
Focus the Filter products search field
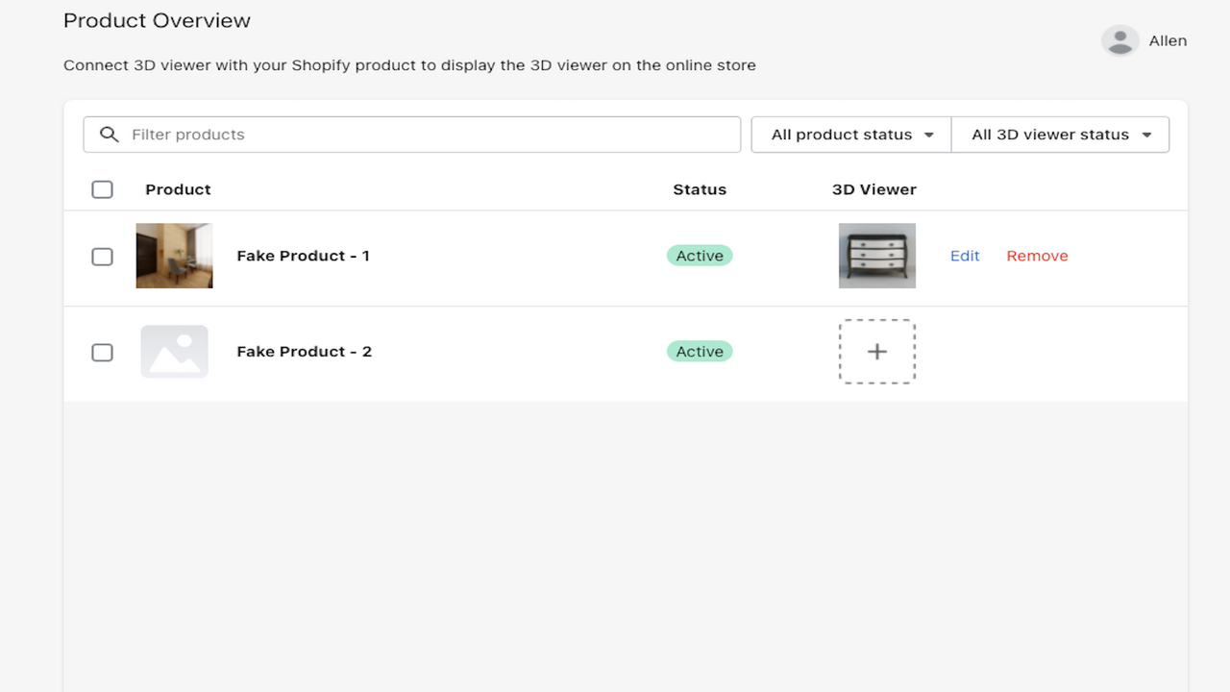click(x=432, y=135)
